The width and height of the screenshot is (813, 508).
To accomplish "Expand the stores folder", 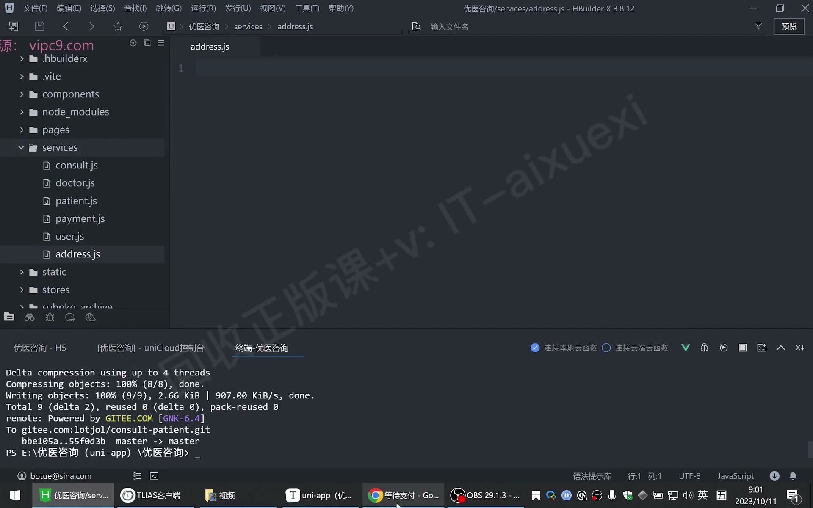I will 22,290.
